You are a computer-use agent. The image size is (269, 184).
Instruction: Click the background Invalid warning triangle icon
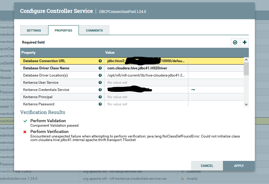point(182,179)
